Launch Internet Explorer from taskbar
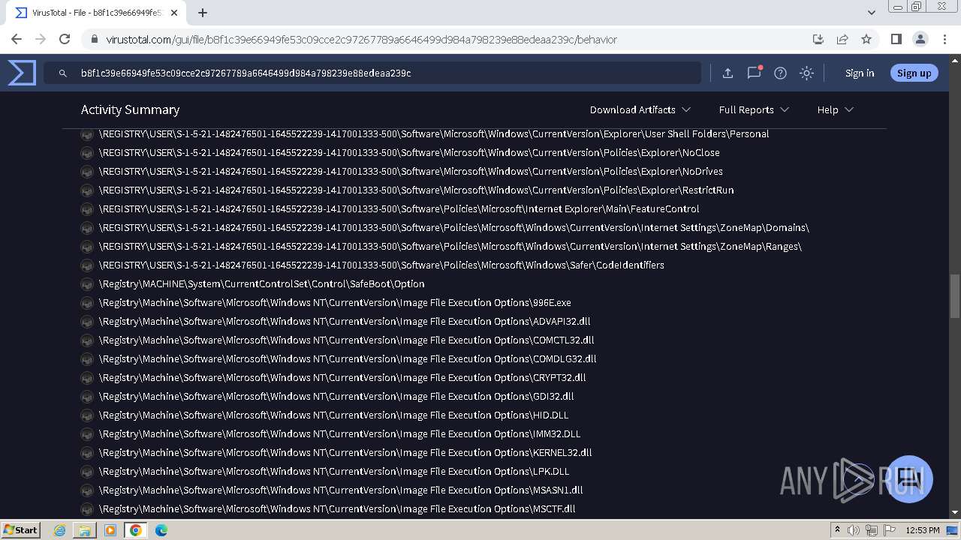Image resolution: width=961 pixels, height=540 pixels. pos(60,530)
